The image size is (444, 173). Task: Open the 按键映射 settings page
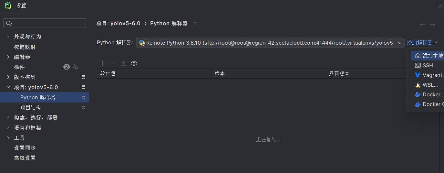pyautogui.click(x=25, y=47)
